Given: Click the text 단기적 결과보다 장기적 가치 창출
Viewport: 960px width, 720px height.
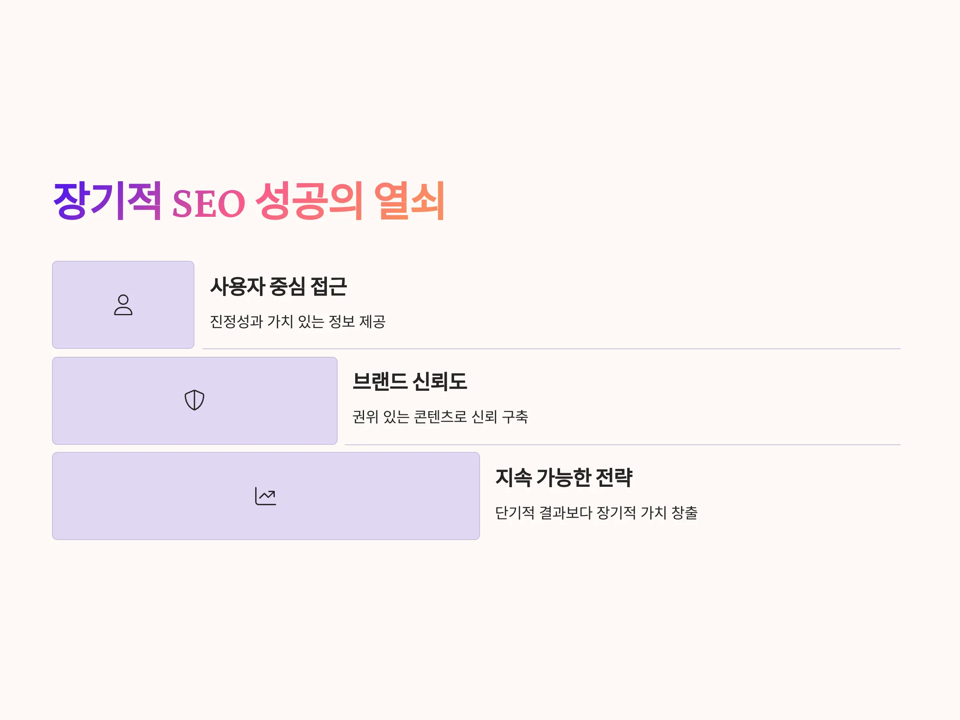Looking at the screenshot, I should coord(596,513).
